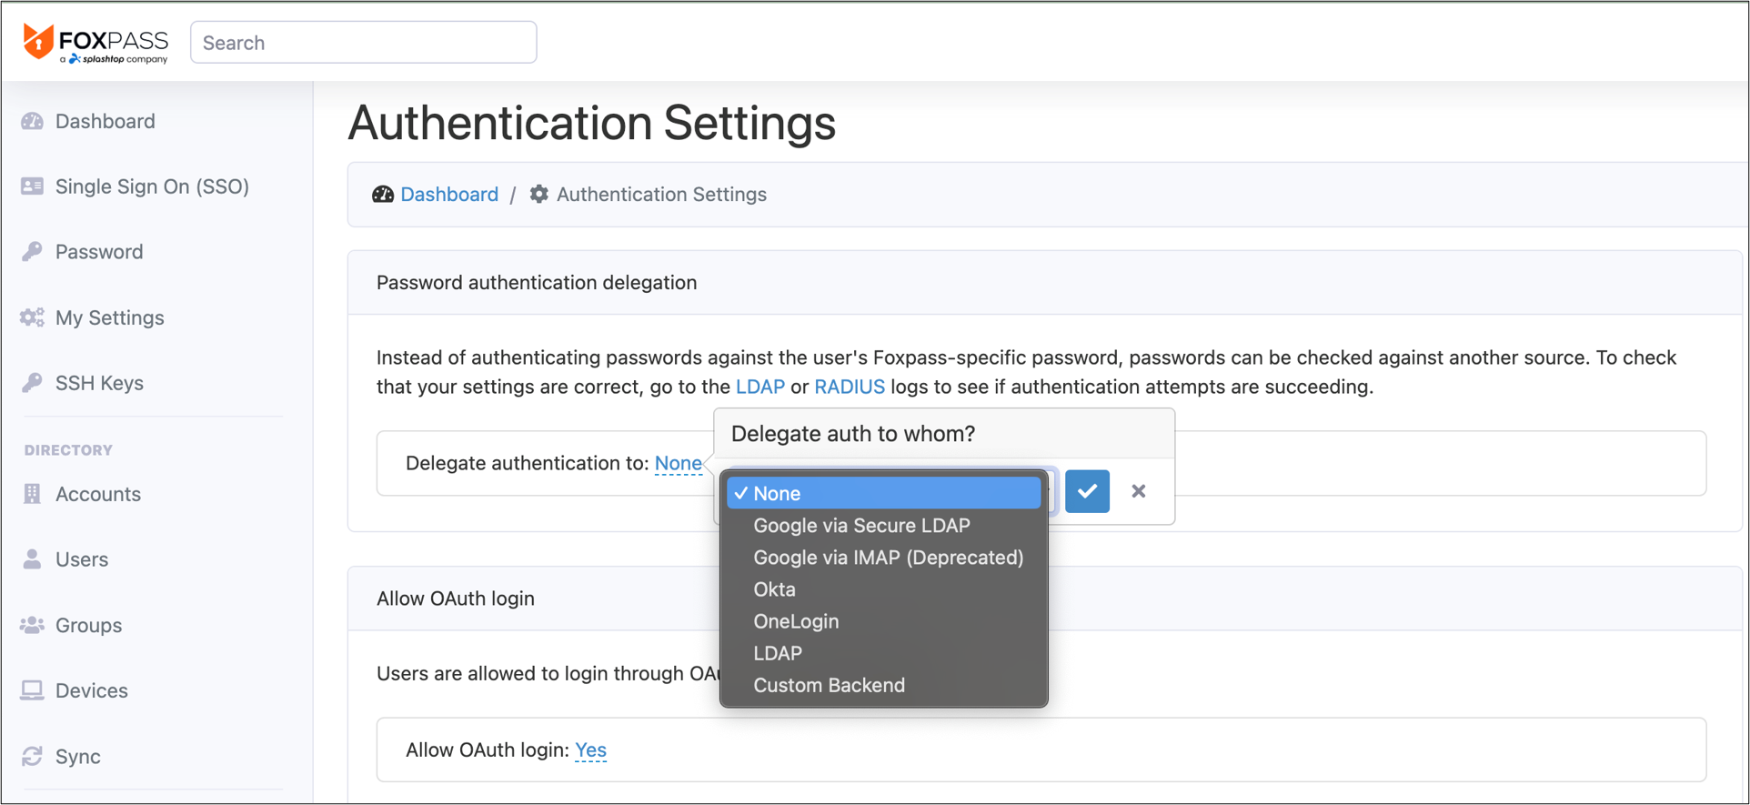Image resolution: width=1750 pixels, height=805 pixels.
Task: Open Devices under Directory
Action: (92, 690)
